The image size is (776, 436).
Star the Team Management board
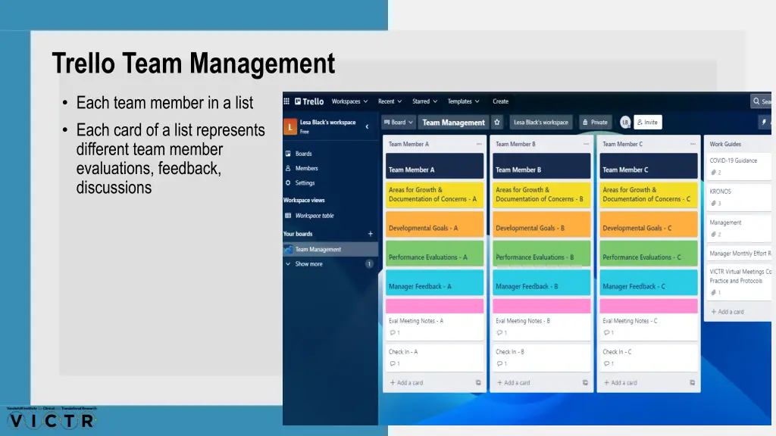[497, 122]
